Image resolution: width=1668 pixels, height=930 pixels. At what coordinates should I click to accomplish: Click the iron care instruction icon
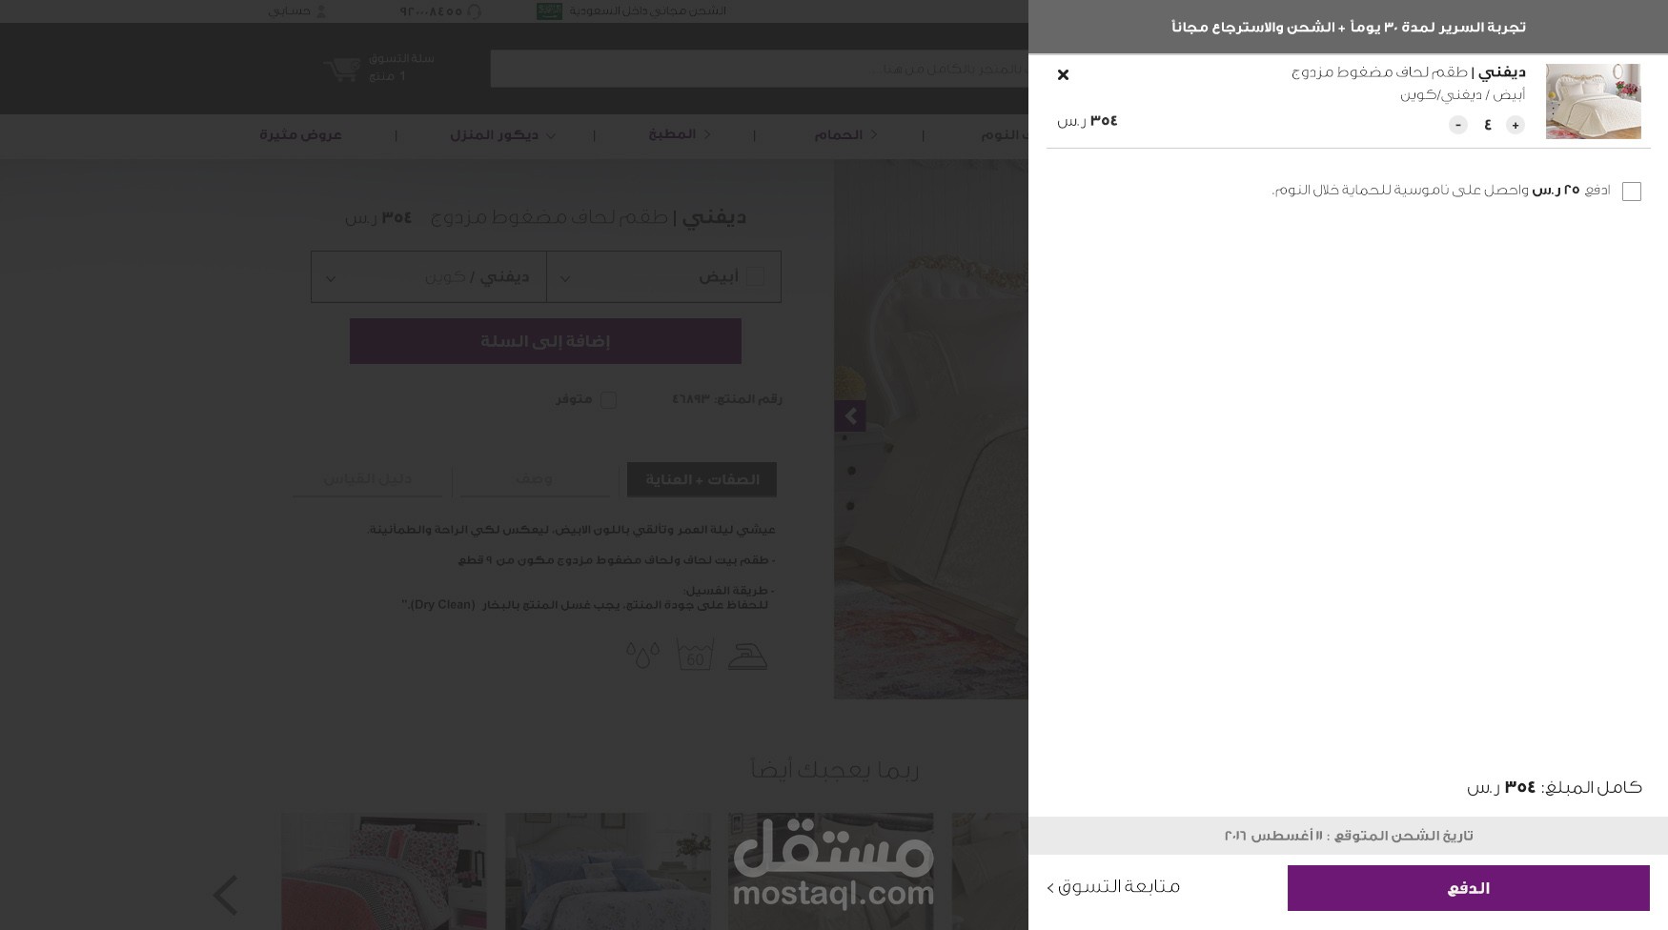747,656
